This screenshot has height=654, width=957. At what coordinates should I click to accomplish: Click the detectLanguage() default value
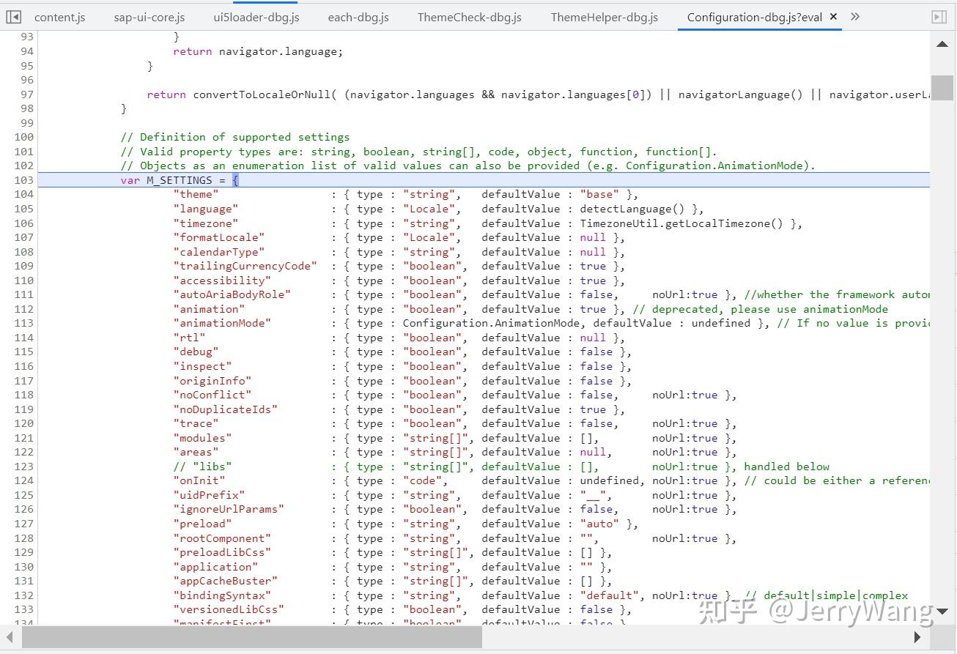pos(632,209)
